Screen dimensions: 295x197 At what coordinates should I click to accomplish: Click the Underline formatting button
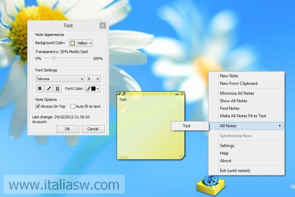pyautogui.click(x=58, y=89)
